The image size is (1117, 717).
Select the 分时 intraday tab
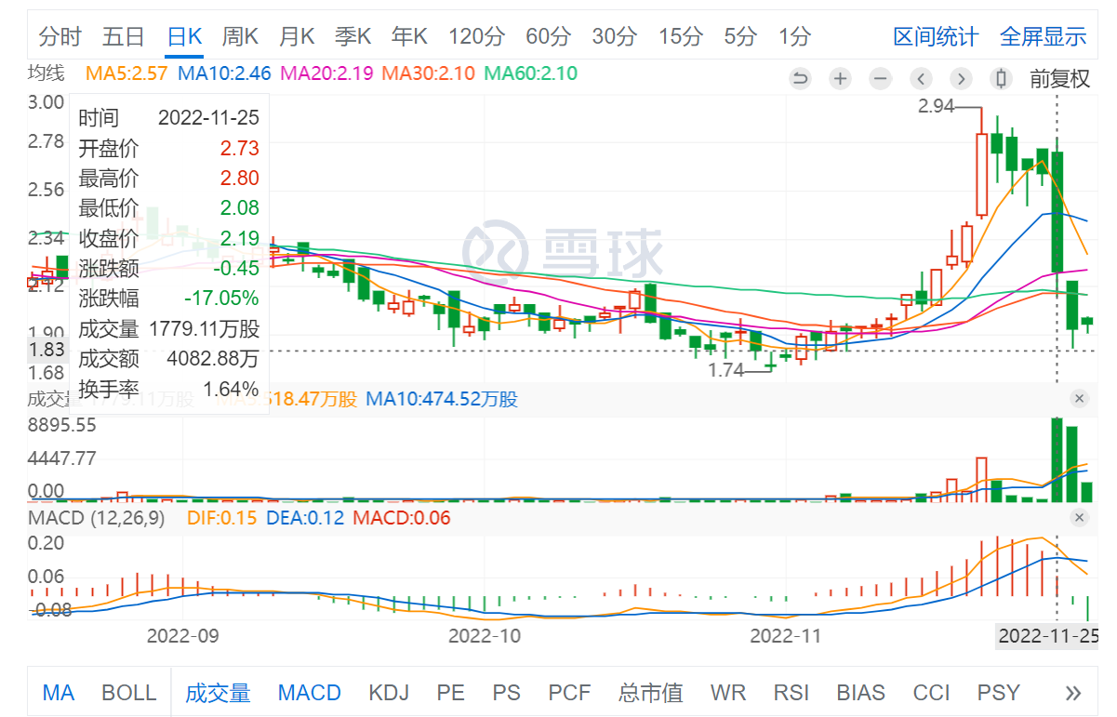tap(60, 37)
